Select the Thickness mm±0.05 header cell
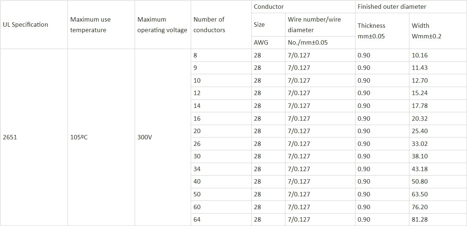The image size is (467, 226). click(x=371, y=31)
